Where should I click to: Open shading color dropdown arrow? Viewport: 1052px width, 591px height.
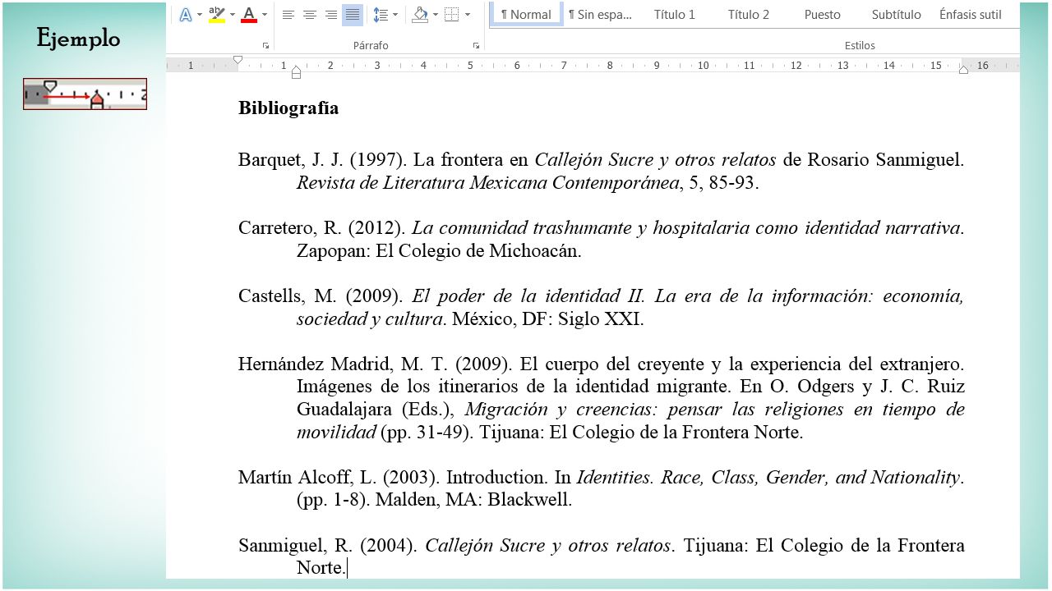436,14
